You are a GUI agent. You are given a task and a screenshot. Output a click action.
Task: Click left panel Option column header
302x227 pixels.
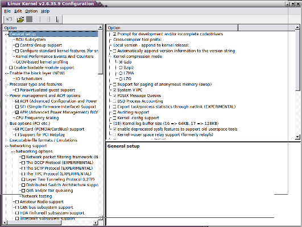pos(51,28)
